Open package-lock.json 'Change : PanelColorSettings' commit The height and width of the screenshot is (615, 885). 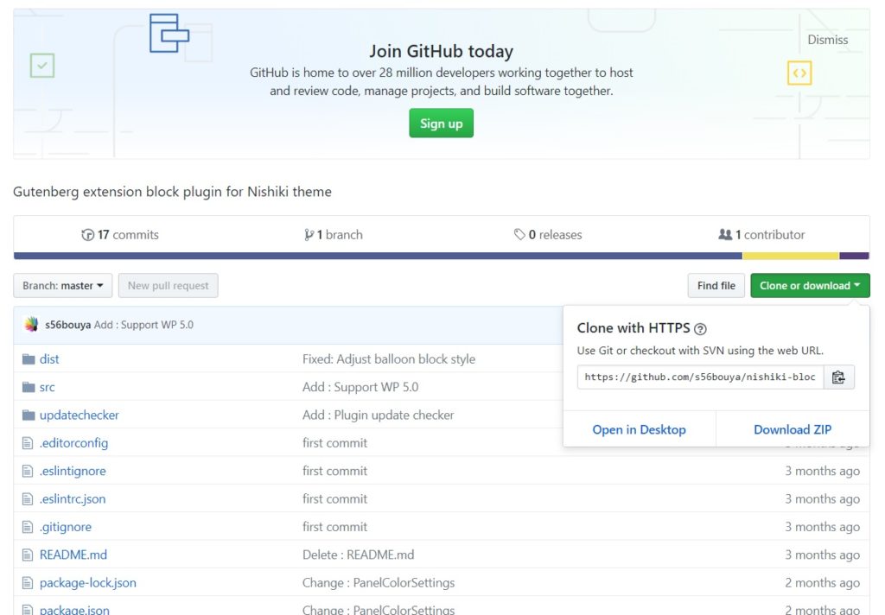379,583
